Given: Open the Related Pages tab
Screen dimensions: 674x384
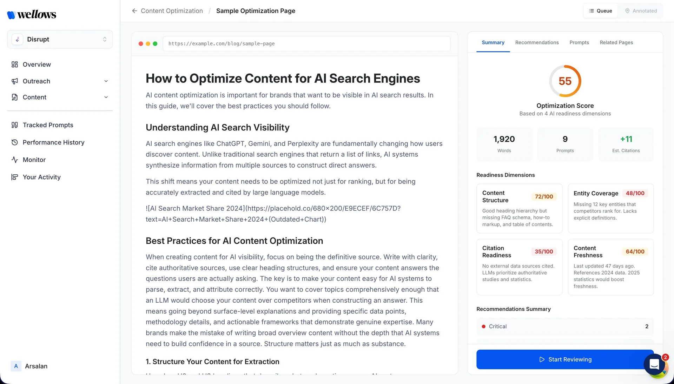Looking at the screenshot, I should [616, 42].
